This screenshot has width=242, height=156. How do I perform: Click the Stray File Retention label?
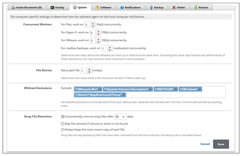pyautogui.click(x=38, y=116)
